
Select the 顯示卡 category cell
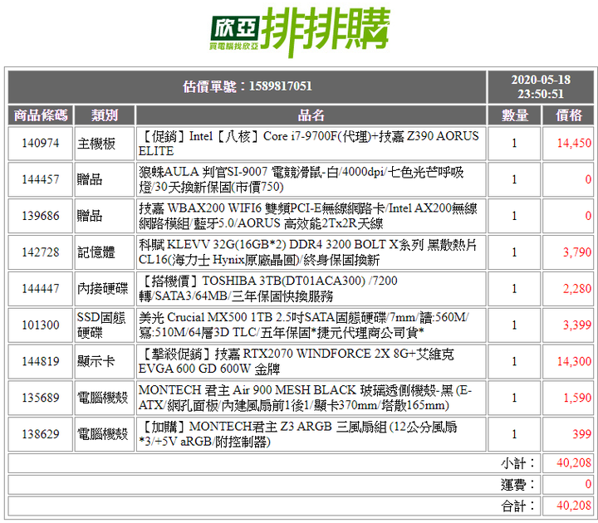105,361
